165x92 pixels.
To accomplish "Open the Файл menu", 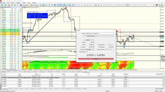I will point(4,3).
